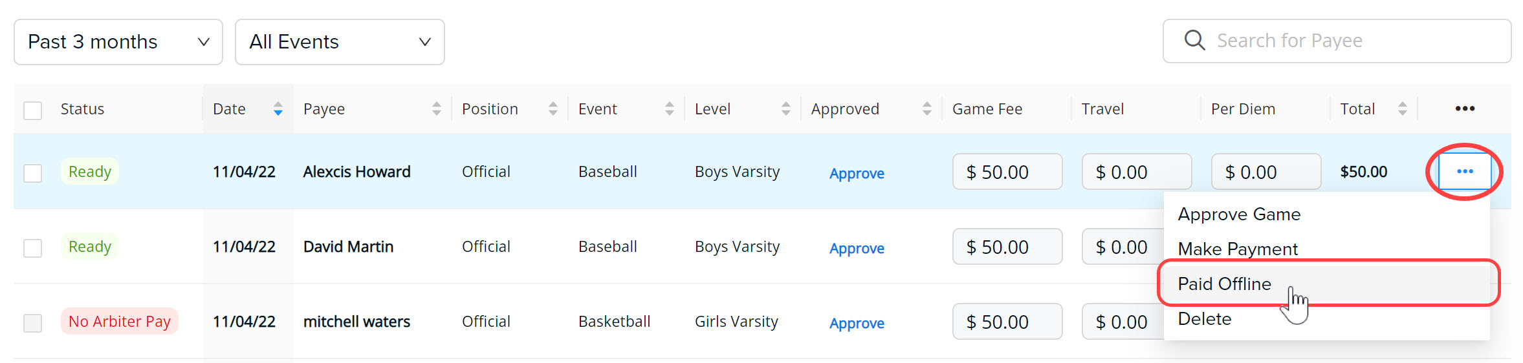Viewport: 1523px width, 363px height.
Task: Sort the Total column with its arrows
Action: (x=1403, y=109)
